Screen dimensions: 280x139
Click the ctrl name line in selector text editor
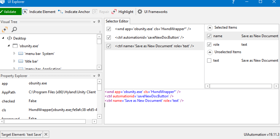click(x=144, y=101)
